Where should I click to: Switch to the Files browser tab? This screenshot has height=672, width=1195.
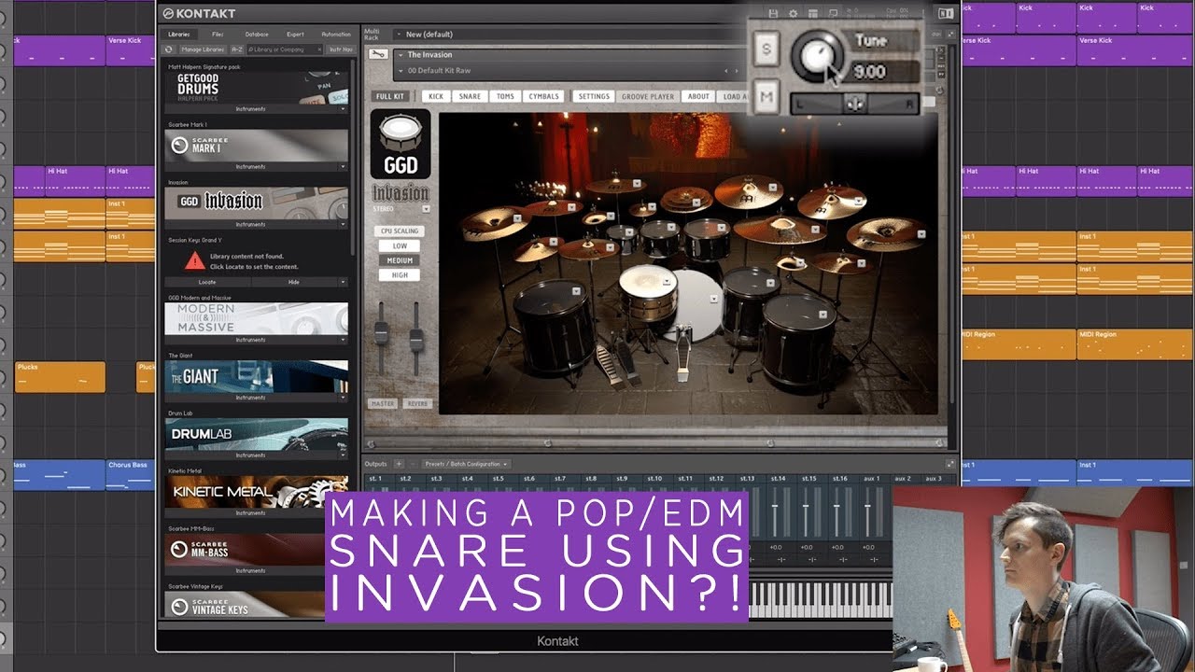click(218, 35)
